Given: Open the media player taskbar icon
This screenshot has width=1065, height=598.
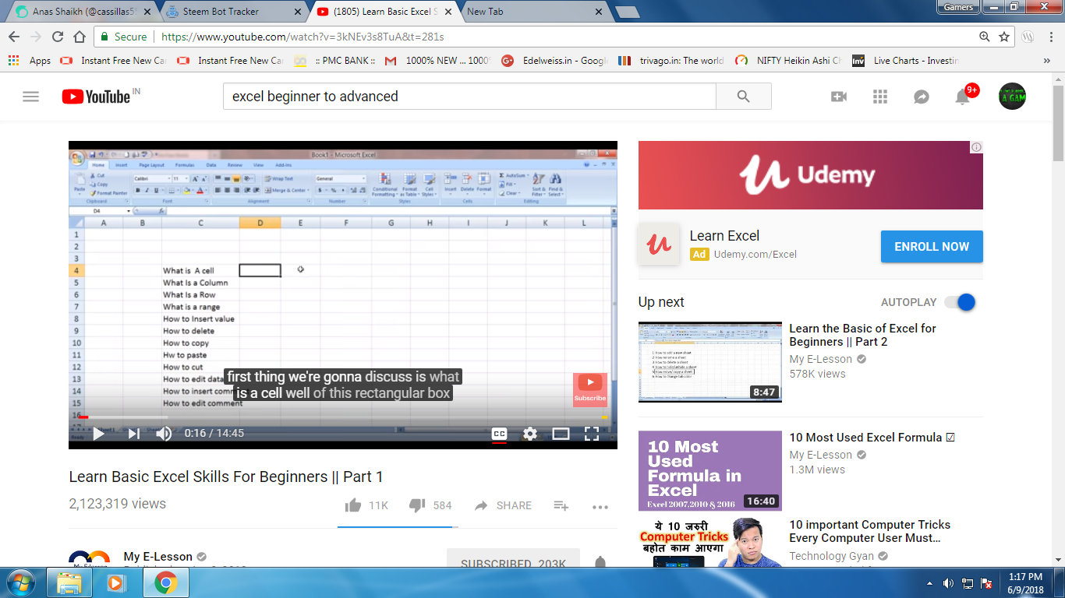Looking at the screenshot, I should pyautogui.click(x=116, y=582).
